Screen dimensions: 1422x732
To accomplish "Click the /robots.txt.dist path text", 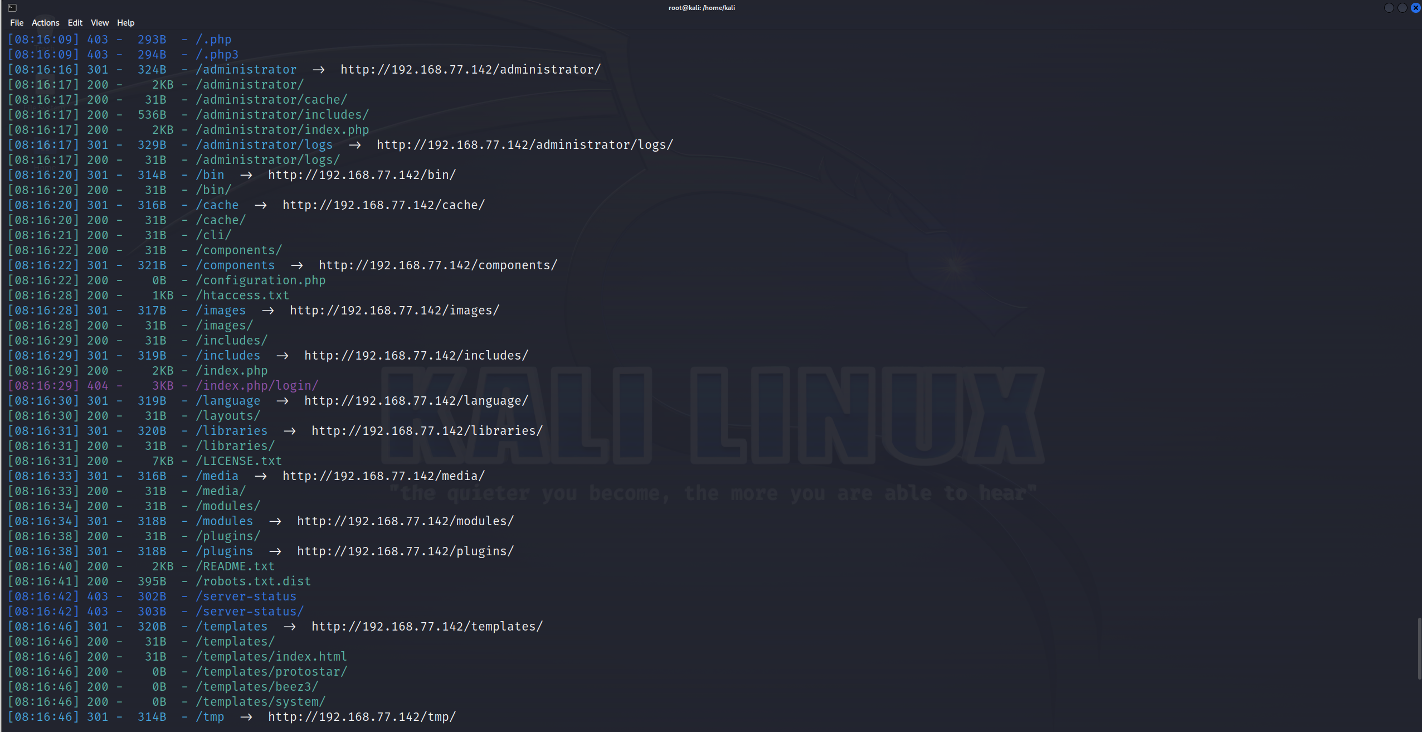I will tap(253, 581).
